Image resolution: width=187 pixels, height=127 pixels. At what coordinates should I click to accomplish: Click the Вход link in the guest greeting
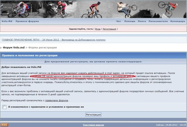pyautogui.click(x=98, y=29)
